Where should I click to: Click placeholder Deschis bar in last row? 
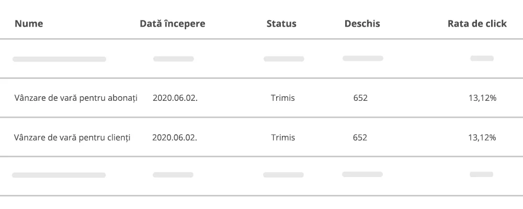[x=362, y=175]
